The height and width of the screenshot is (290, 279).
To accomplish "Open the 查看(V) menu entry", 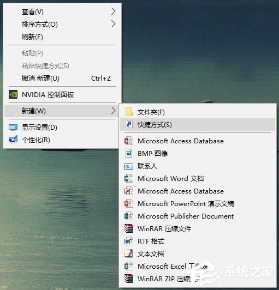I will 62,12.
